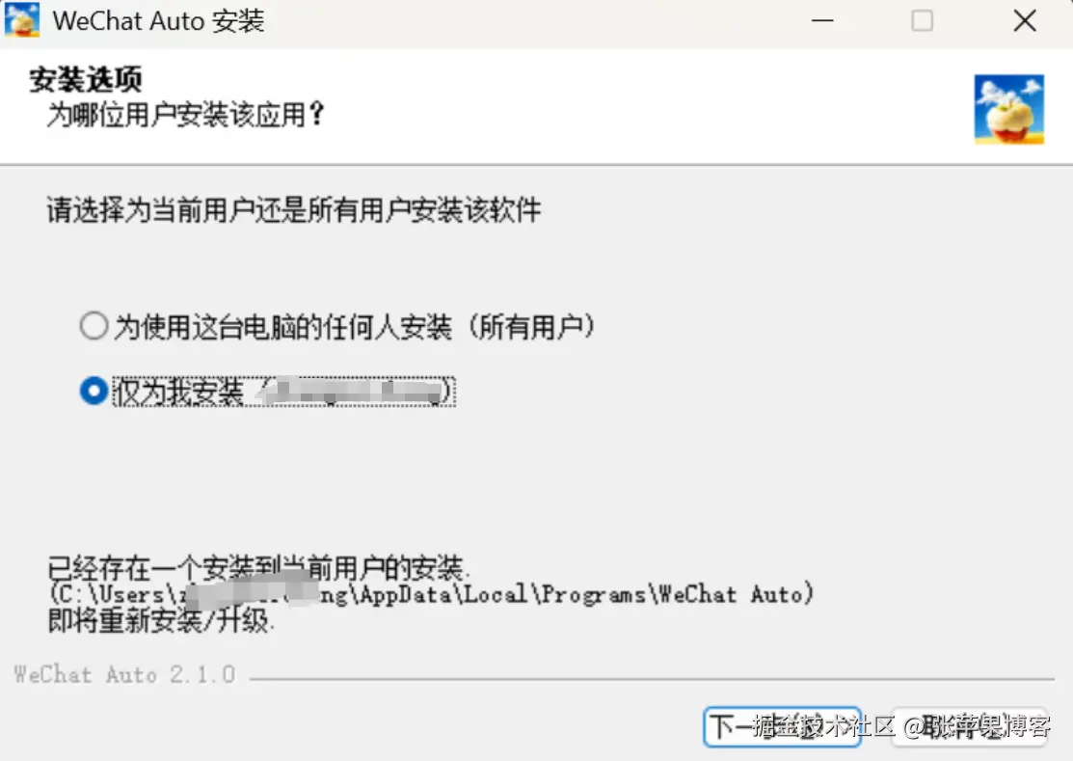Click the bold 安装选项 heading
Viewport: 1073px width, 761px height.
[86, 79]
